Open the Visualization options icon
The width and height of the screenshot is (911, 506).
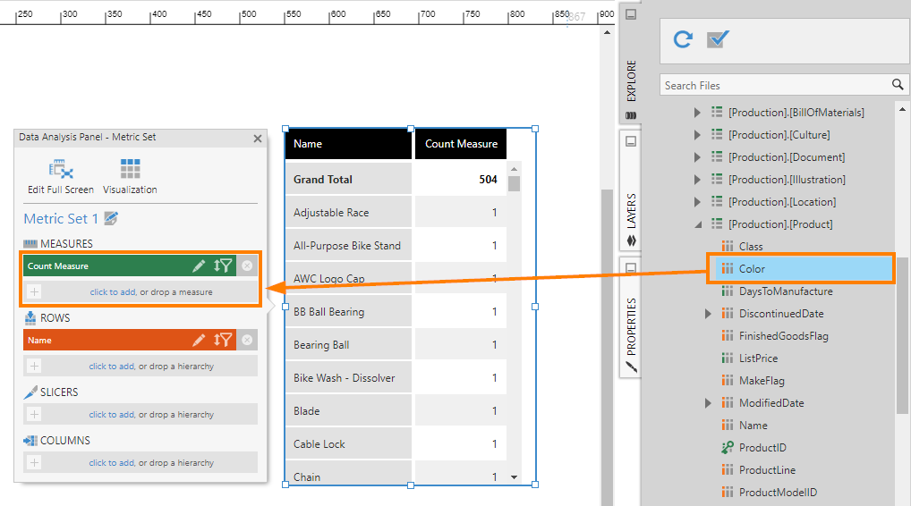click(x=130, y=177)
